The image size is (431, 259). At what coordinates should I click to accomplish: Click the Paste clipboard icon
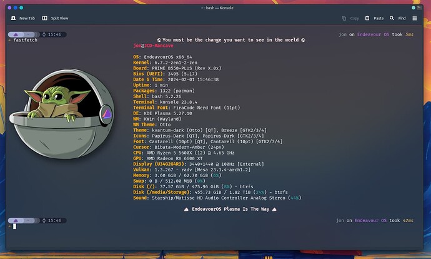[x=367, y=18]
